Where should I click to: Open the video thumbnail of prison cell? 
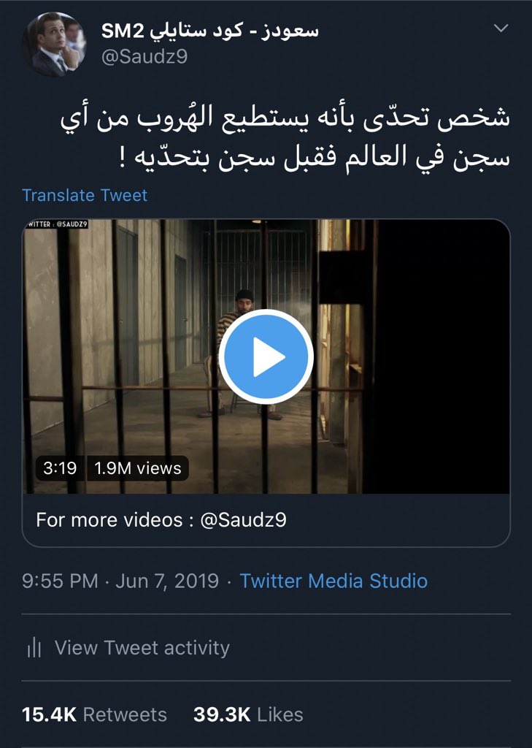[x=266, y=356]
